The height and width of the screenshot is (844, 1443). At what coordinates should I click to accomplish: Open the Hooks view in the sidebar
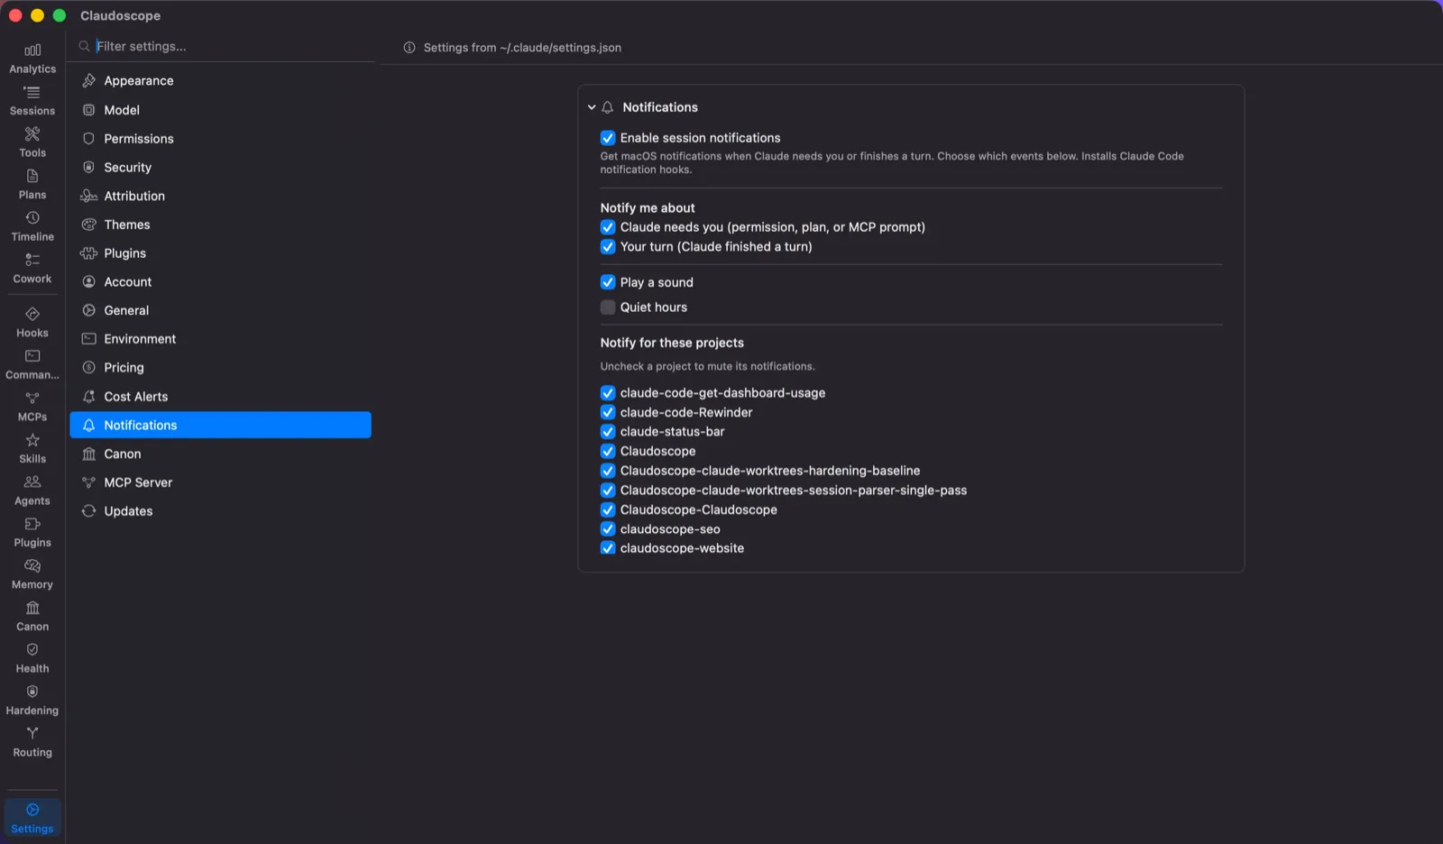[32, 323]
